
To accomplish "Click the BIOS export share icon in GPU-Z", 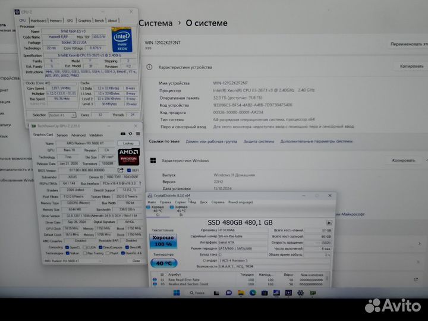I will coord(120,171).
